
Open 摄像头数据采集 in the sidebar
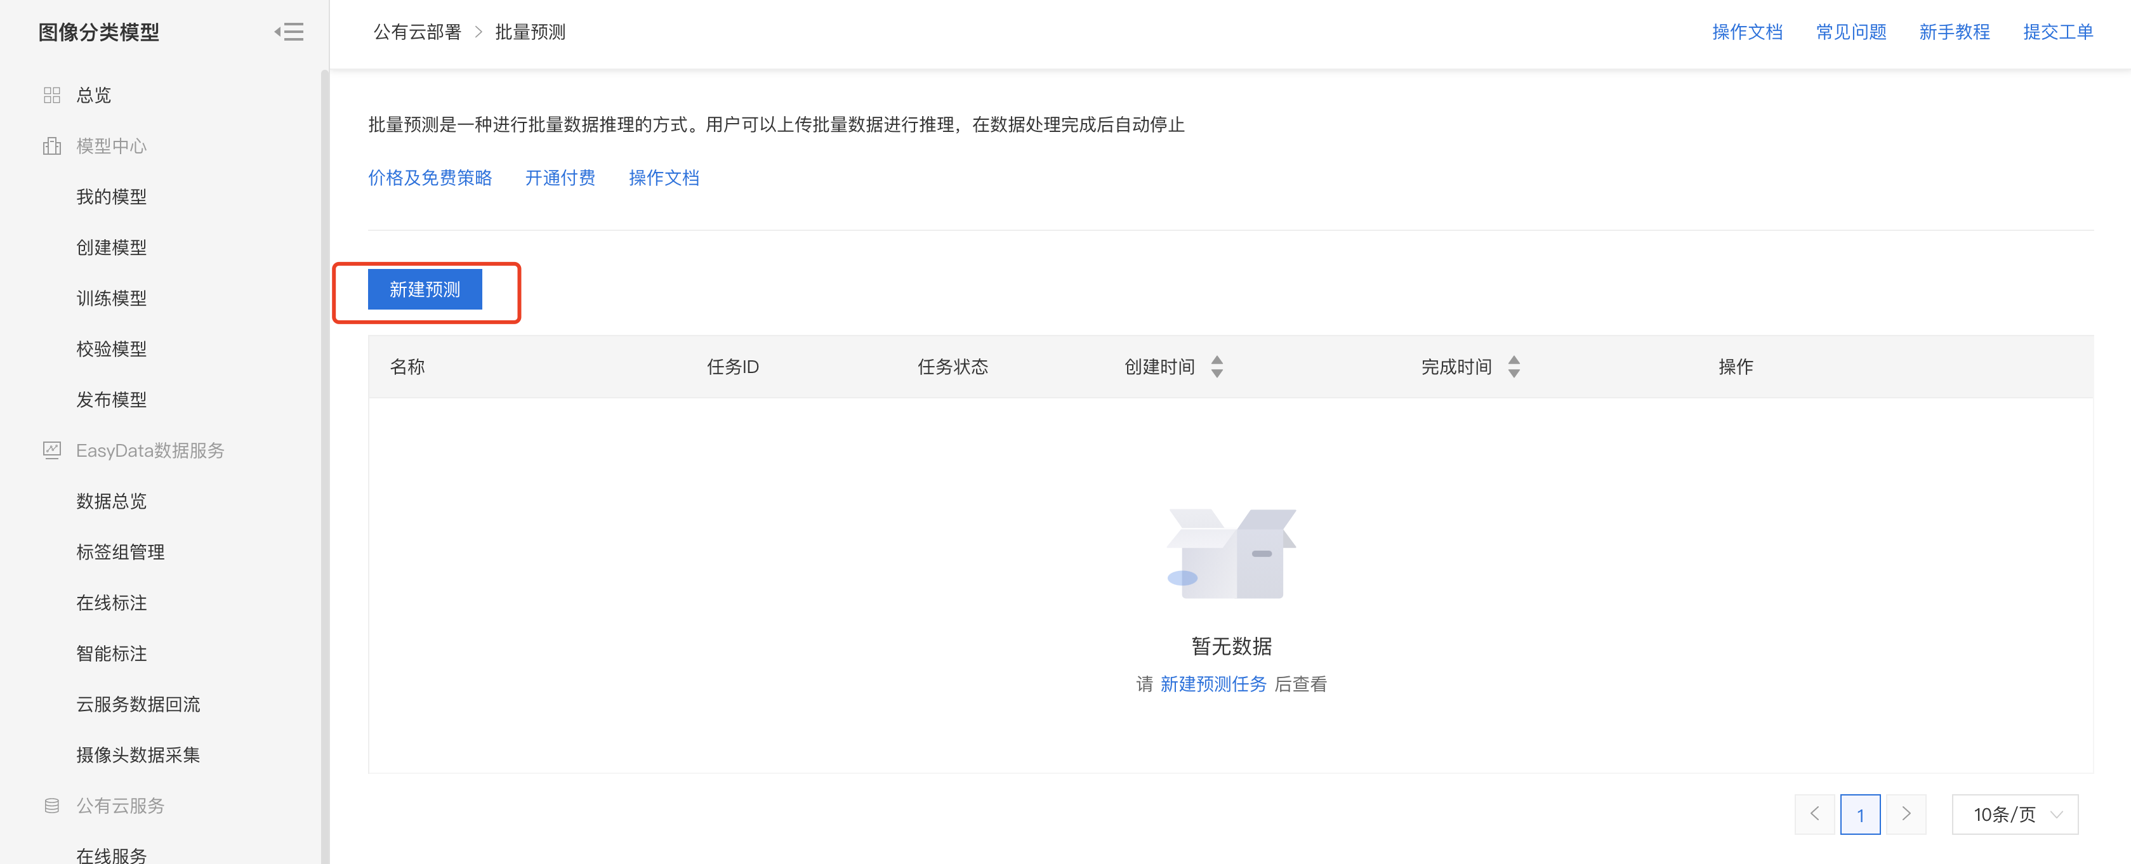pyautogui.click(x=138, y=755)
